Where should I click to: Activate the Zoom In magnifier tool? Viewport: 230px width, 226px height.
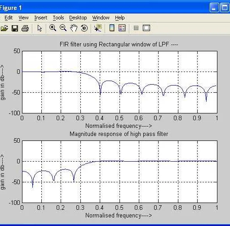pos(53,28)
